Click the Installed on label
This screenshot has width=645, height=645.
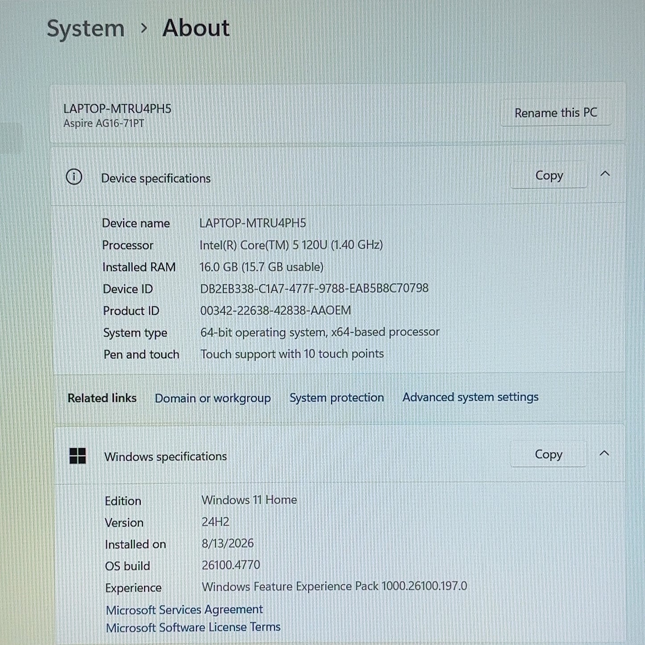tap(135, 545)
